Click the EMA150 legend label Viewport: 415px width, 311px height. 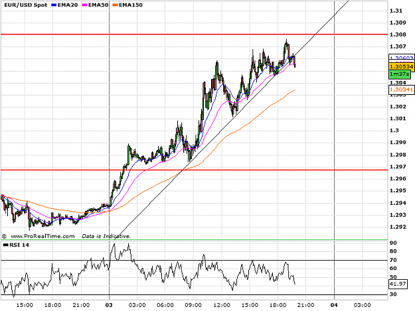tap(131, 5)
